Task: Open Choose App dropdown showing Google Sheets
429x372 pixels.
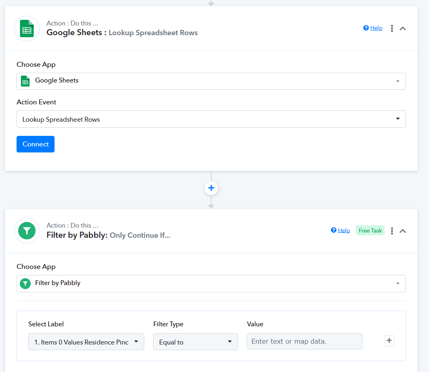Action: (211, 81)
